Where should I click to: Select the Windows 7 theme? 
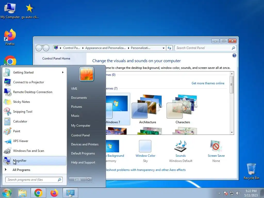[x=118, y=109]
